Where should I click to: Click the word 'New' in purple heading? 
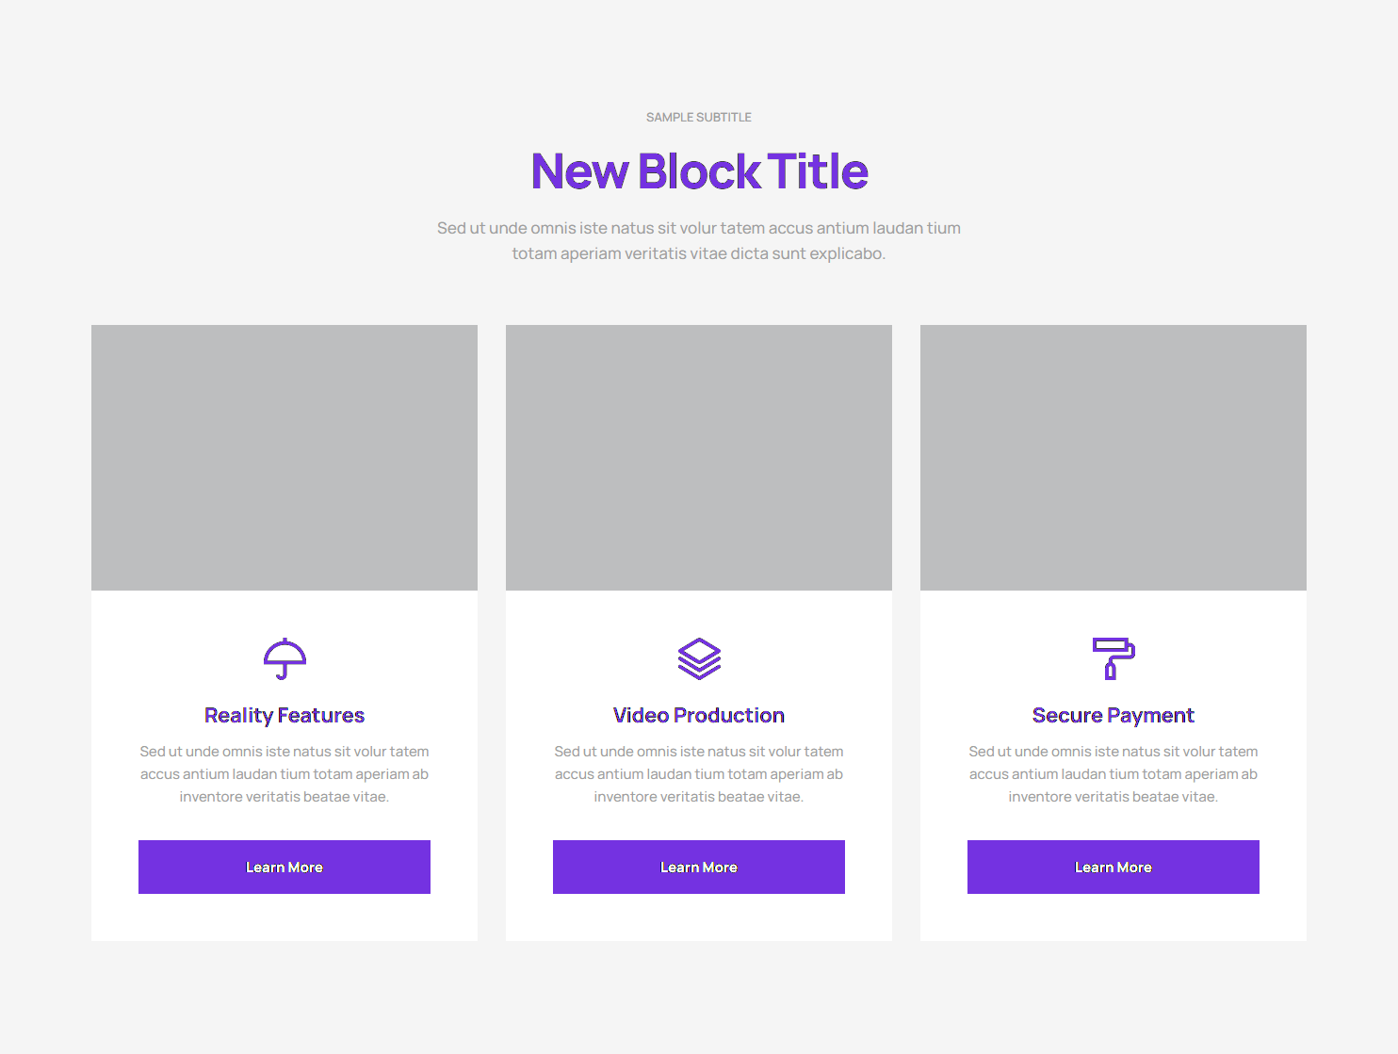pos(579,172)
